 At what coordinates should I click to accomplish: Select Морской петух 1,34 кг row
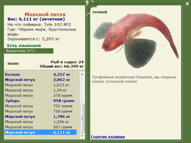click(x=40, y=90)
